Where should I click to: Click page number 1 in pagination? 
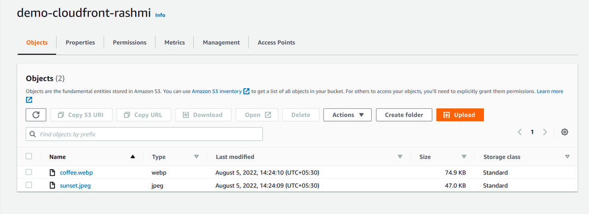(x=532, y=132)
